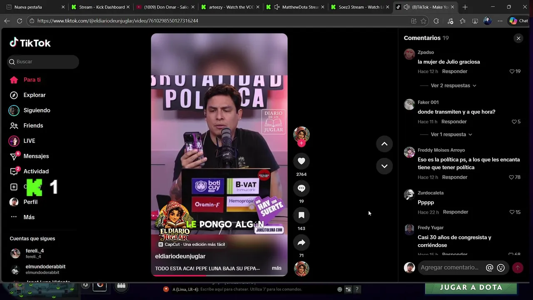Open favorites list icon

click(x=463, y=21)
